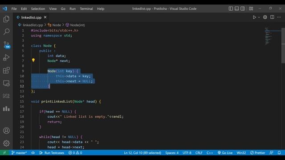Open the Selection menu
285x160 pixels.
38,9
